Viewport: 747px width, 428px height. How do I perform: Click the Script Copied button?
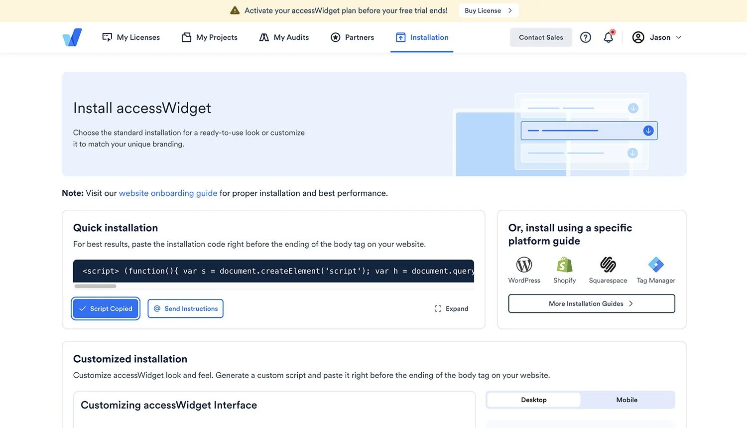pos(106,308)
